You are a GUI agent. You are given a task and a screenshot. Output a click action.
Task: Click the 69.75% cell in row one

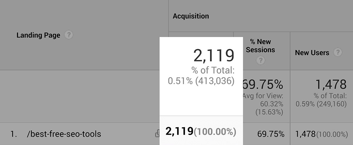pos(271,134)
